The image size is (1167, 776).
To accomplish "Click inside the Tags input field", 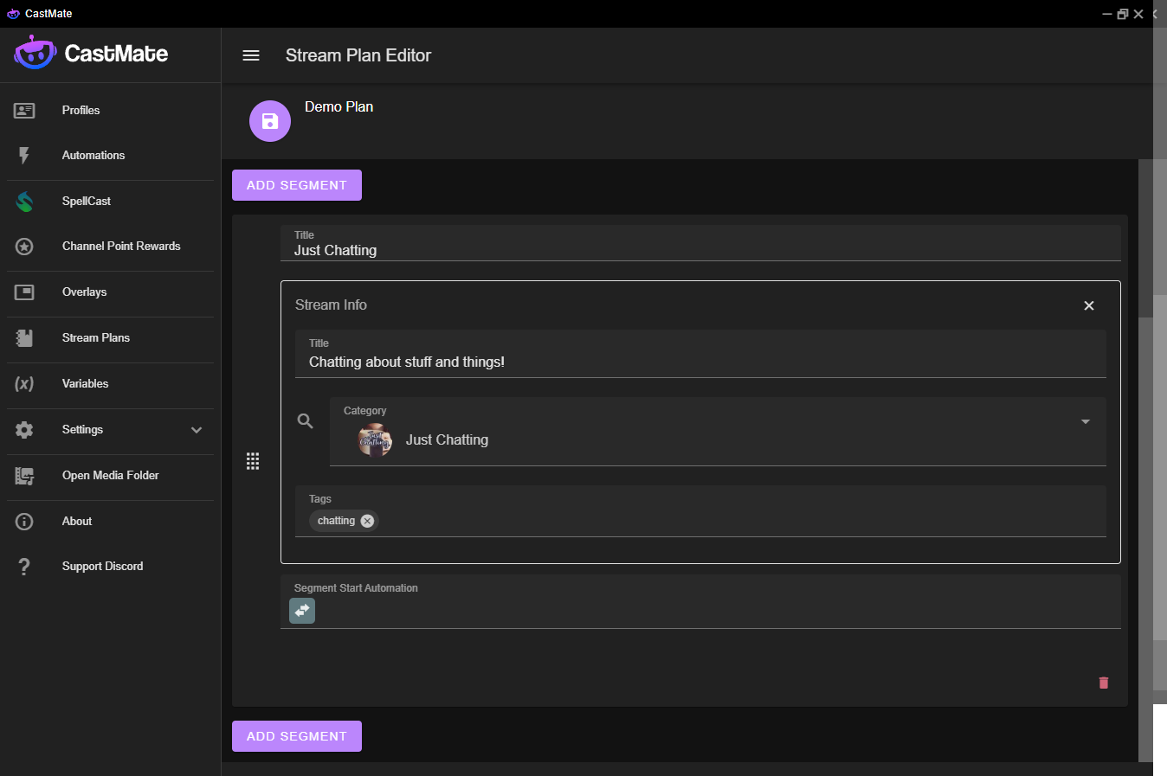I will (700, 511).
